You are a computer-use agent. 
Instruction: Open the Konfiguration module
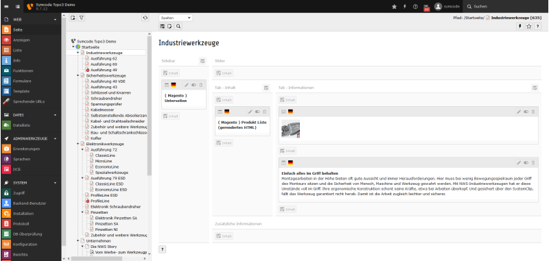[x=30, y=245]
